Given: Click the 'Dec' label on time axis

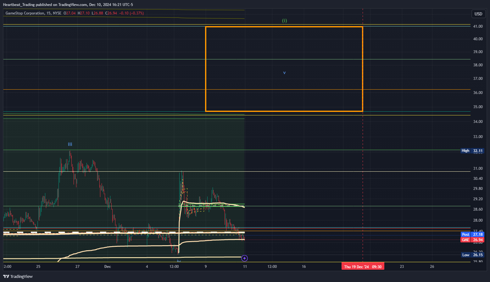Looking at the screenshot, I should [108, 267].
